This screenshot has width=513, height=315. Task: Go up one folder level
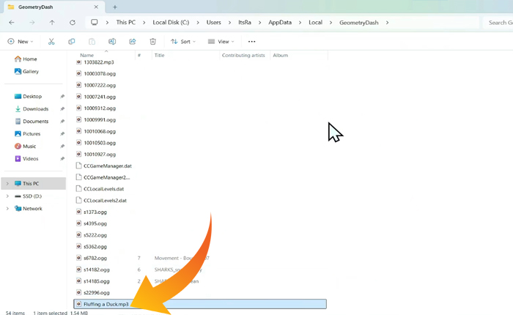tap(51, 23)
